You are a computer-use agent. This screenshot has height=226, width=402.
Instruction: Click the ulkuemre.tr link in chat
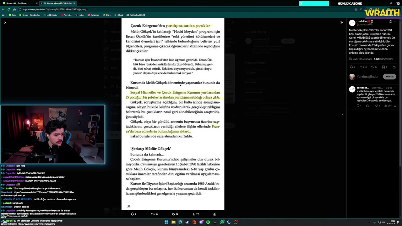tap(52, 189)
